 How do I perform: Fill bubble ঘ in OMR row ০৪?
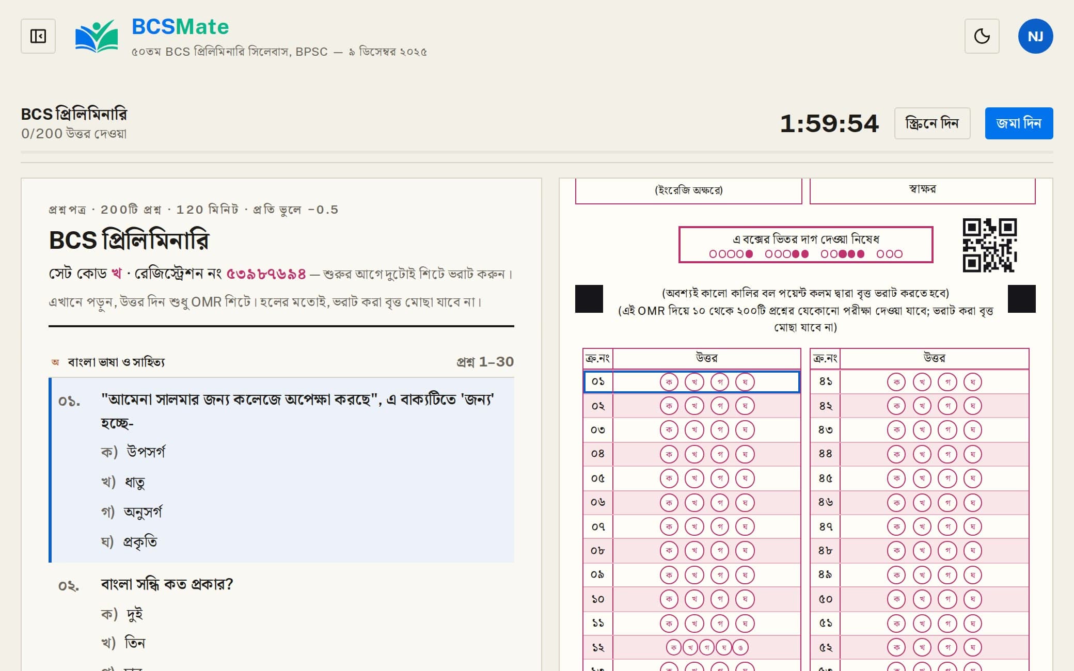coord(745,454)
